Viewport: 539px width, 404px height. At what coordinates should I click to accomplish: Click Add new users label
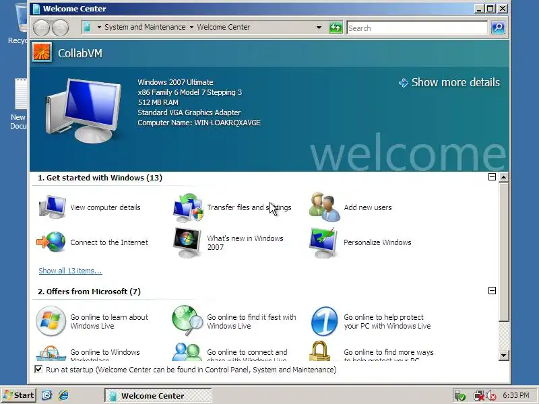click(x=367, y=207)
